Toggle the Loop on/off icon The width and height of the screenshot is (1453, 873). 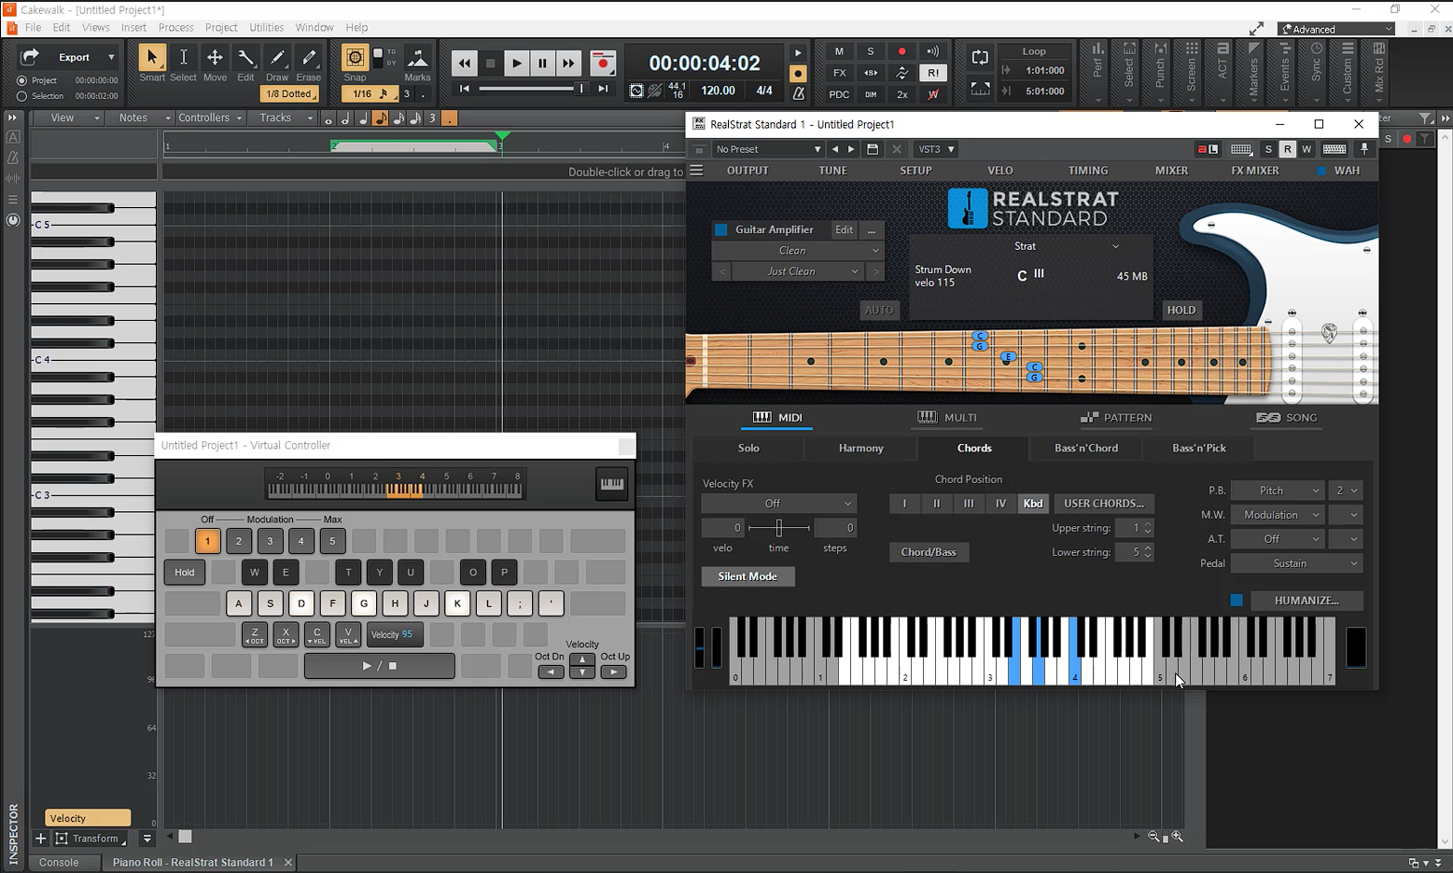click(x=980, y=57)
